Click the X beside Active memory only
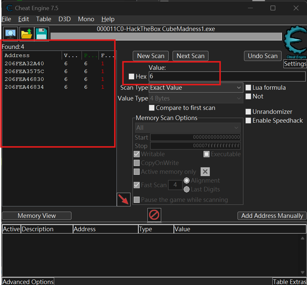The height and width of the screenshot is (285, 307). [x=205, y=172]
